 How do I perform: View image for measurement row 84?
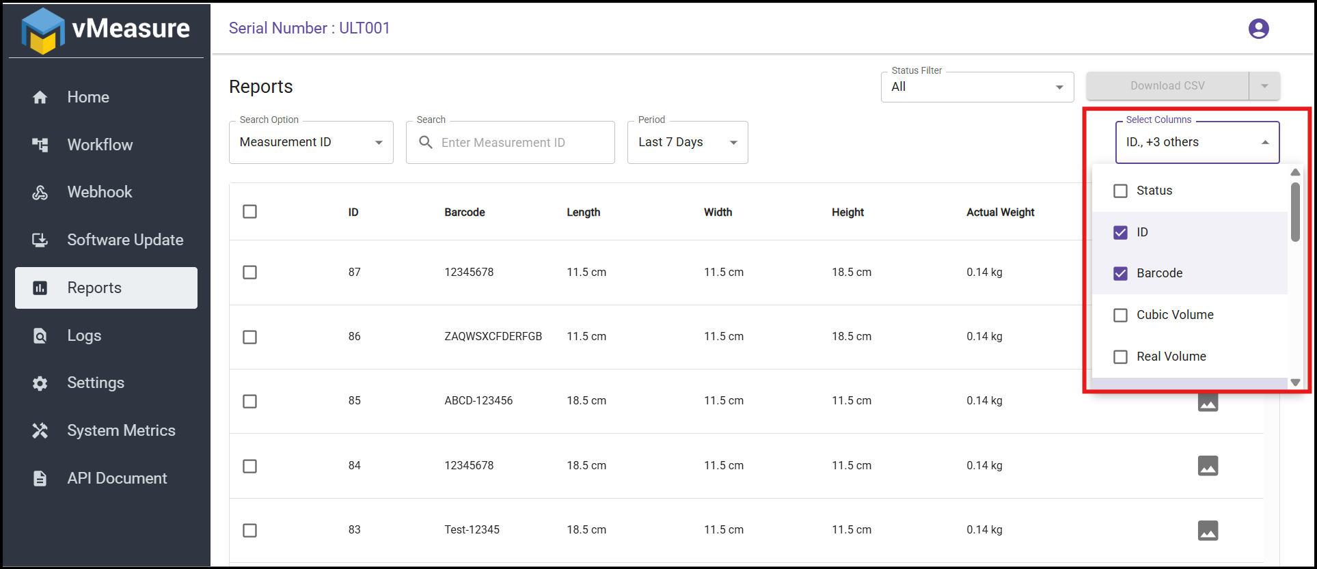click(1208, 466)
